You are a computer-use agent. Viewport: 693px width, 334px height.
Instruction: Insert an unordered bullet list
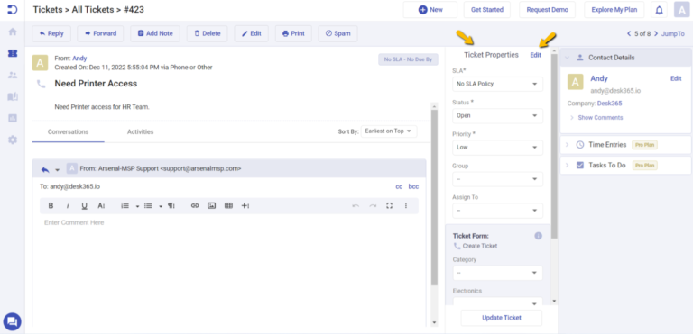click(x=148, y=205)
